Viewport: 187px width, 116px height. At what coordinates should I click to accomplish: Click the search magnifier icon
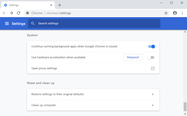click(x=33, y=23)
